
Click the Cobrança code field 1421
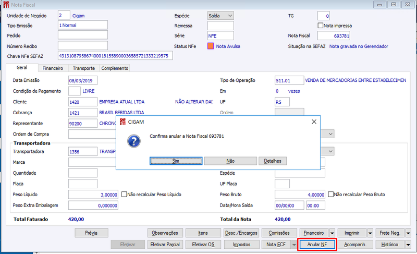coord(83,113)
